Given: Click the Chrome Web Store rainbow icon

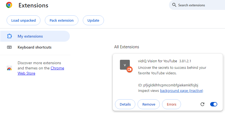Looking at the screenshot, I should click(9, 68).
